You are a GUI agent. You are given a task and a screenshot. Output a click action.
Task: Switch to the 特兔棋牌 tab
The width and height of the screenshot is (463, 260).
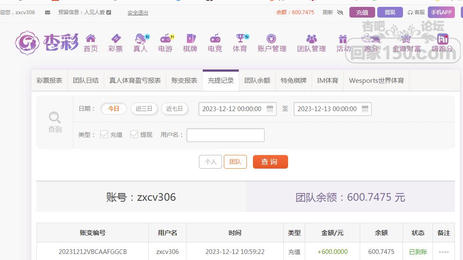tap(294, 80)
